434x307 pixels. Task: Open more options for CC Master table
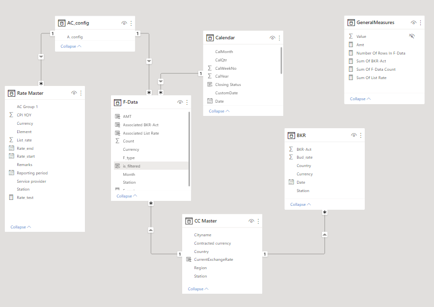(258, 221)
